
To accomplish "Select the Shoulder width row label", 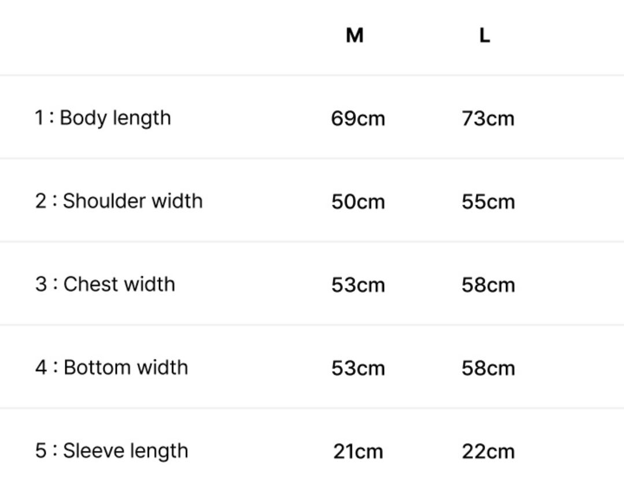I will 132,201.
